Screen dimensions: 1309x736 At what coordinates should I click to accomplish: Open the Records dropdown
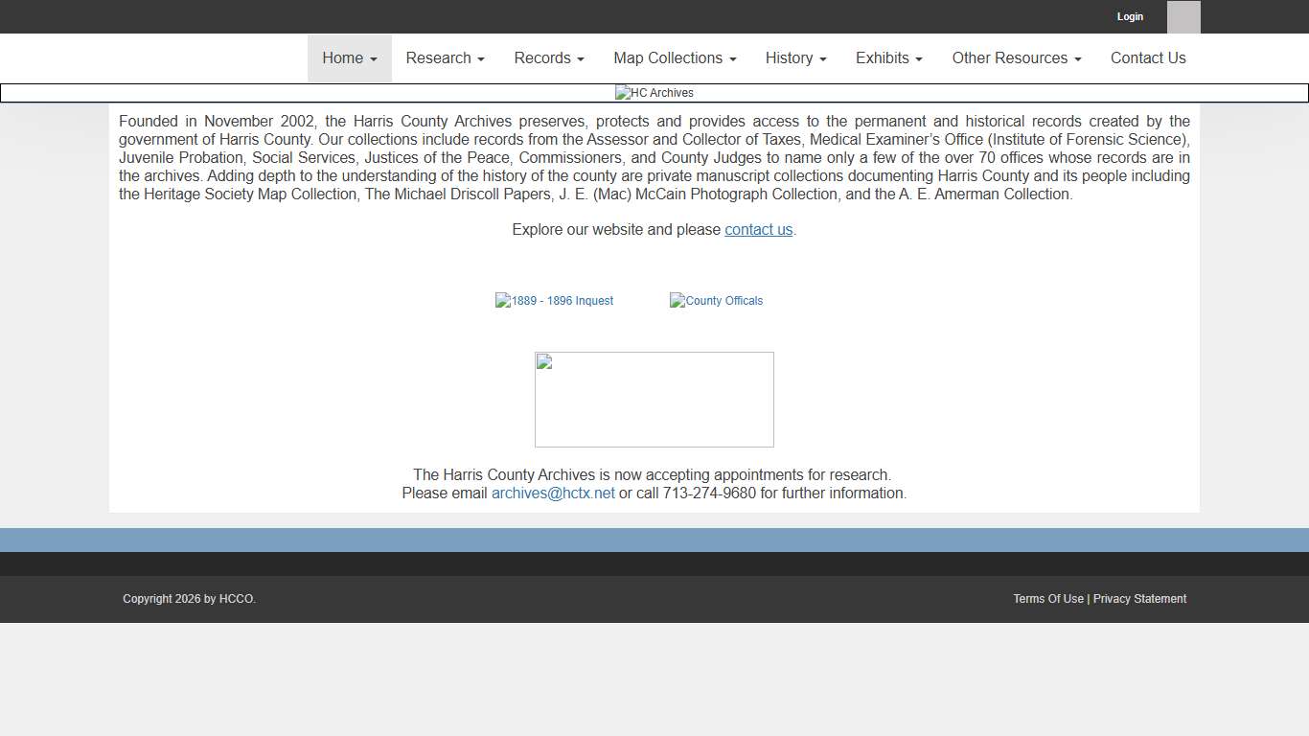click(x=549, y=58)
